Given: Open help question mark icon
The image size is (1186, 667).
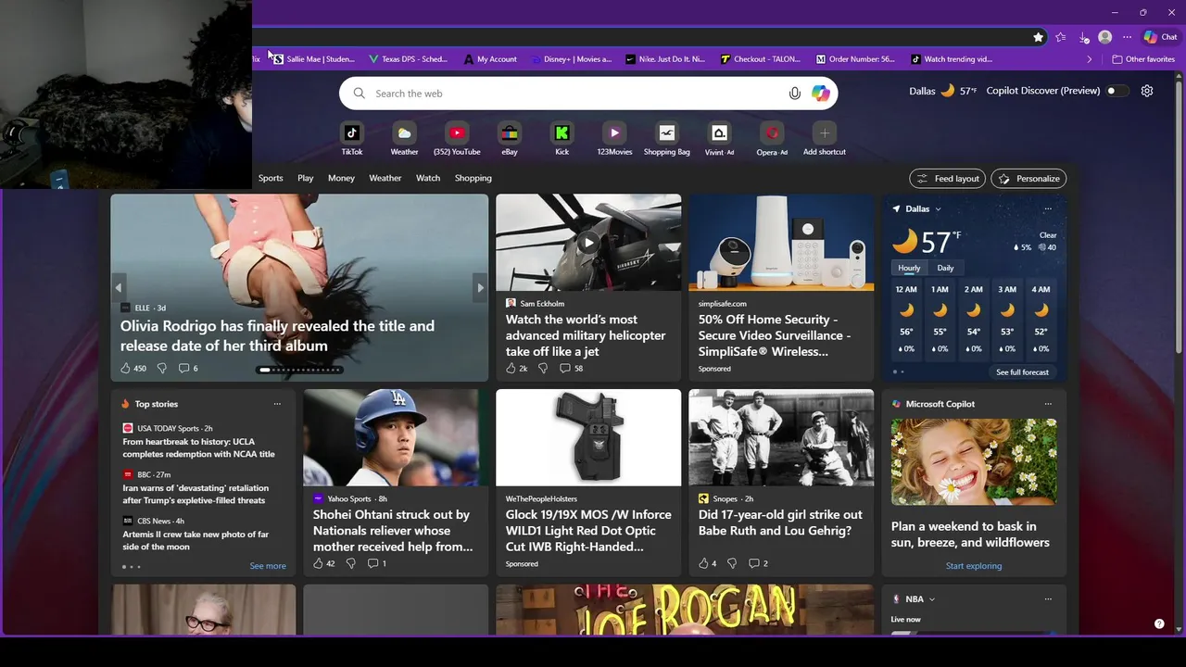Looking at the screenshot, I should pos(1159,623).
